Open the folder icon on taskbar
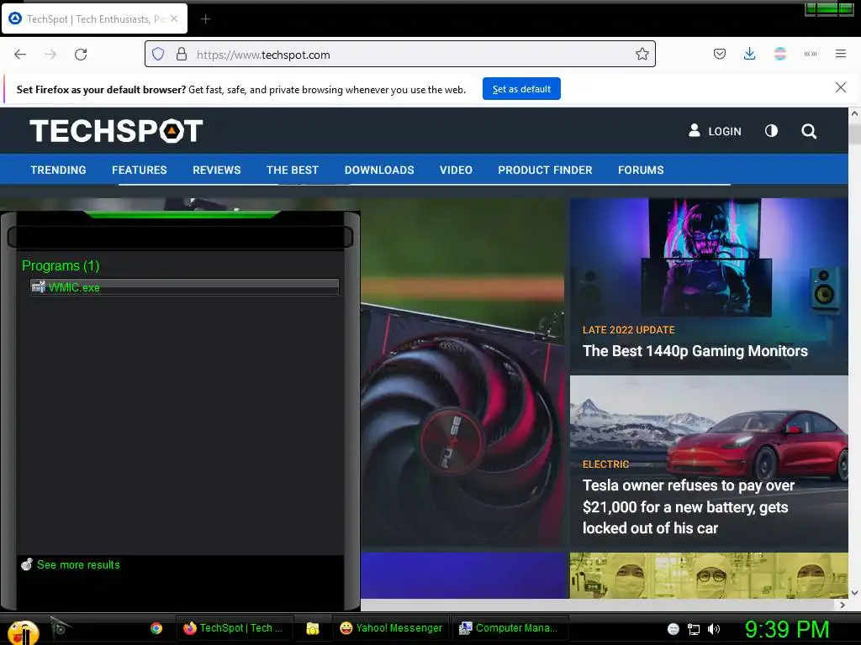The width and height of the screenshot is (861, 645). (x=313, y=628)
